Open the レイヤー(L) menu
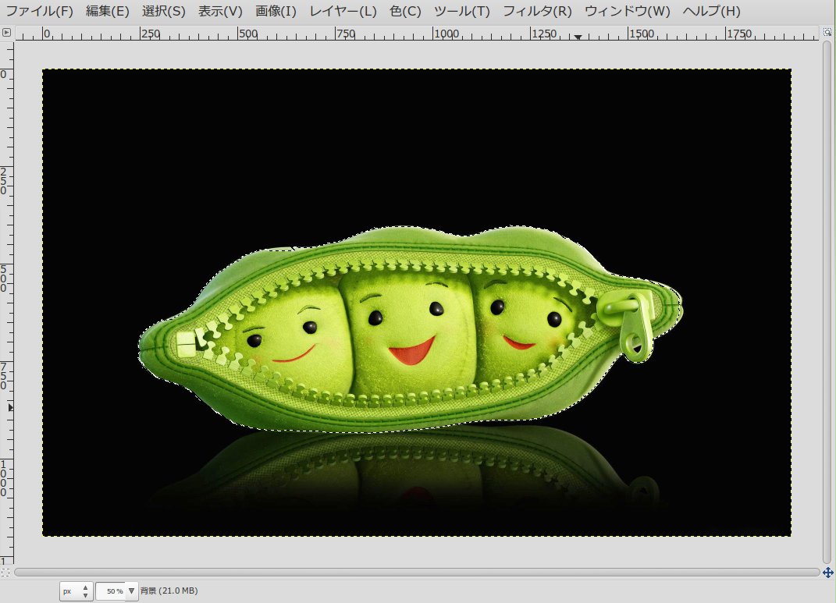 click(343, 11)
